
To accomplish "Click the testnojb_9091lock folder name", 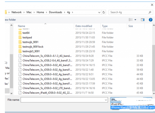I will (x=33, y=47).
